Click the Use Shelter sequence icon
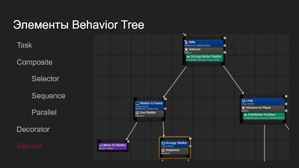The height and width of the screenshot is (168, 299). click(x=137, y=112)
